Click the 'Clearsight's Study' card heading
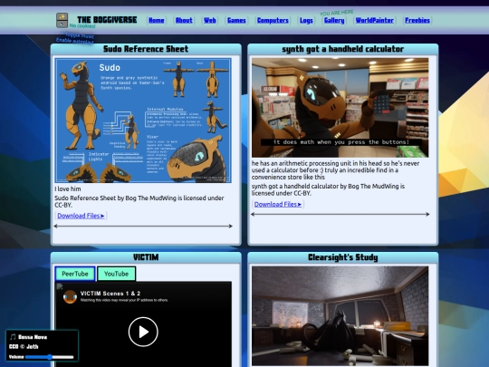489x367 pixels. pyautogui.click(x=342, y=257)
